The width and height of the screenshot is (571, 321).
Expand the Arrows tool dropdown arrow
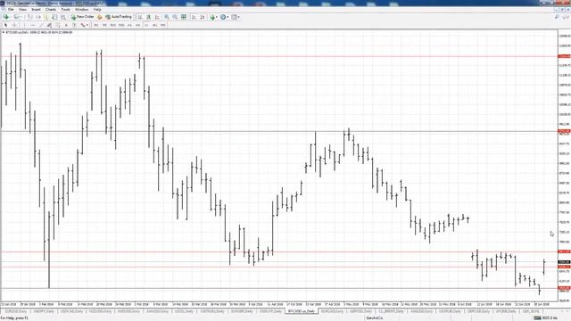(x=87, y=25)
